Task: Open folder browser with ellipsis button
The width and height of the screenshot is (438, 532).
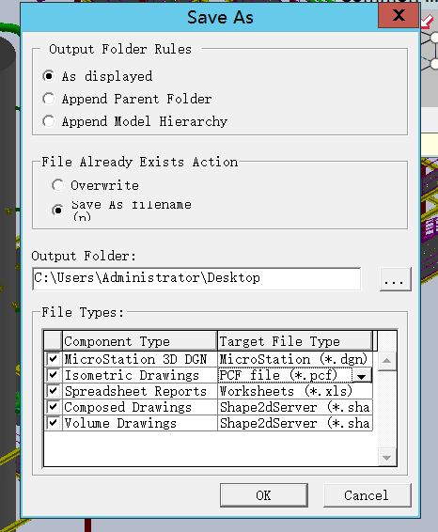Action: point(396,279)
